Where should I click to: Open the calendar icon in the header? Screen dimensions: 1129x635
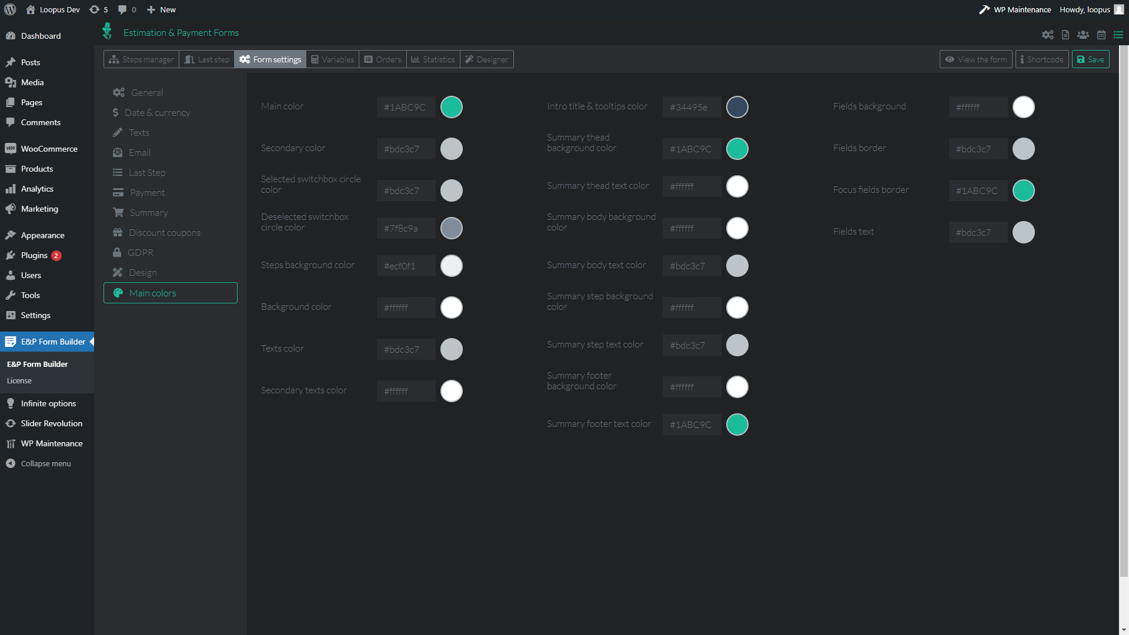click(x=1101, y=35)
